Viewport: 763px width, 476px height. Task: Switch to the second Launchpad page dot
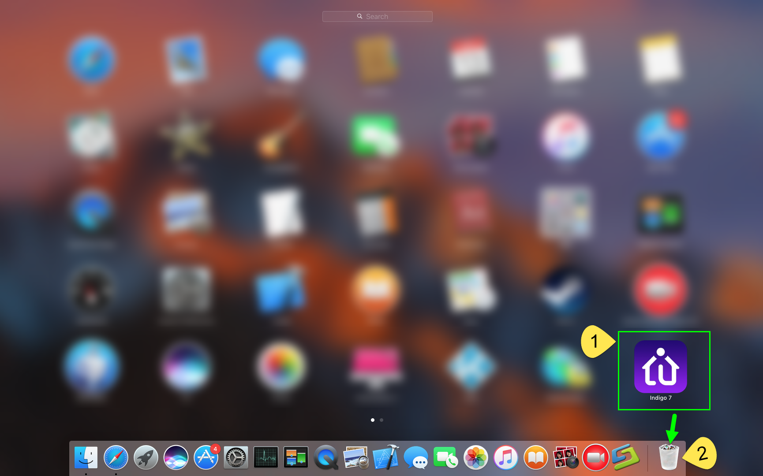coord(381,420)
